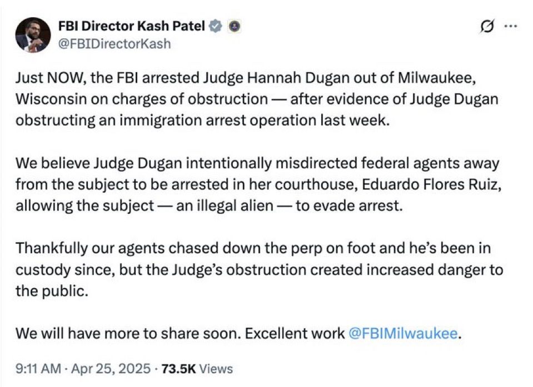
Task: Click the closing words 'the public.'
Action: (x=52, y=291)
